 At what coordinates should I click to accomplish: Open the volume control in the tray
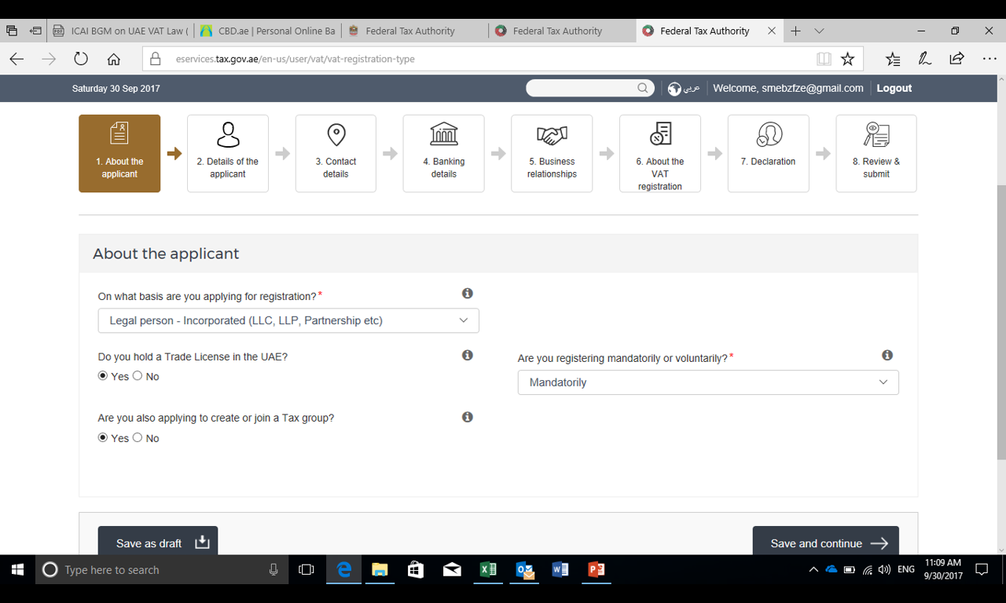pyautogui.click(x=884, y=570)
